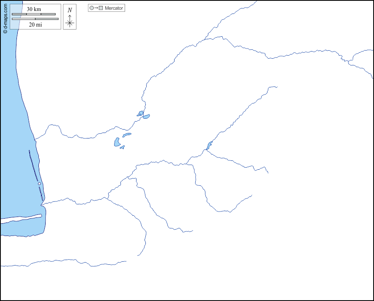Click the Mercator projection label
This screenshot has width=374, height=301.
click(x=114, y=8)
